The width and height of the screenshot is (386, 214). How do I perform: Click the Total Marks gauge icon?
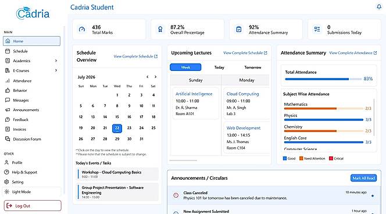[82, 30]
